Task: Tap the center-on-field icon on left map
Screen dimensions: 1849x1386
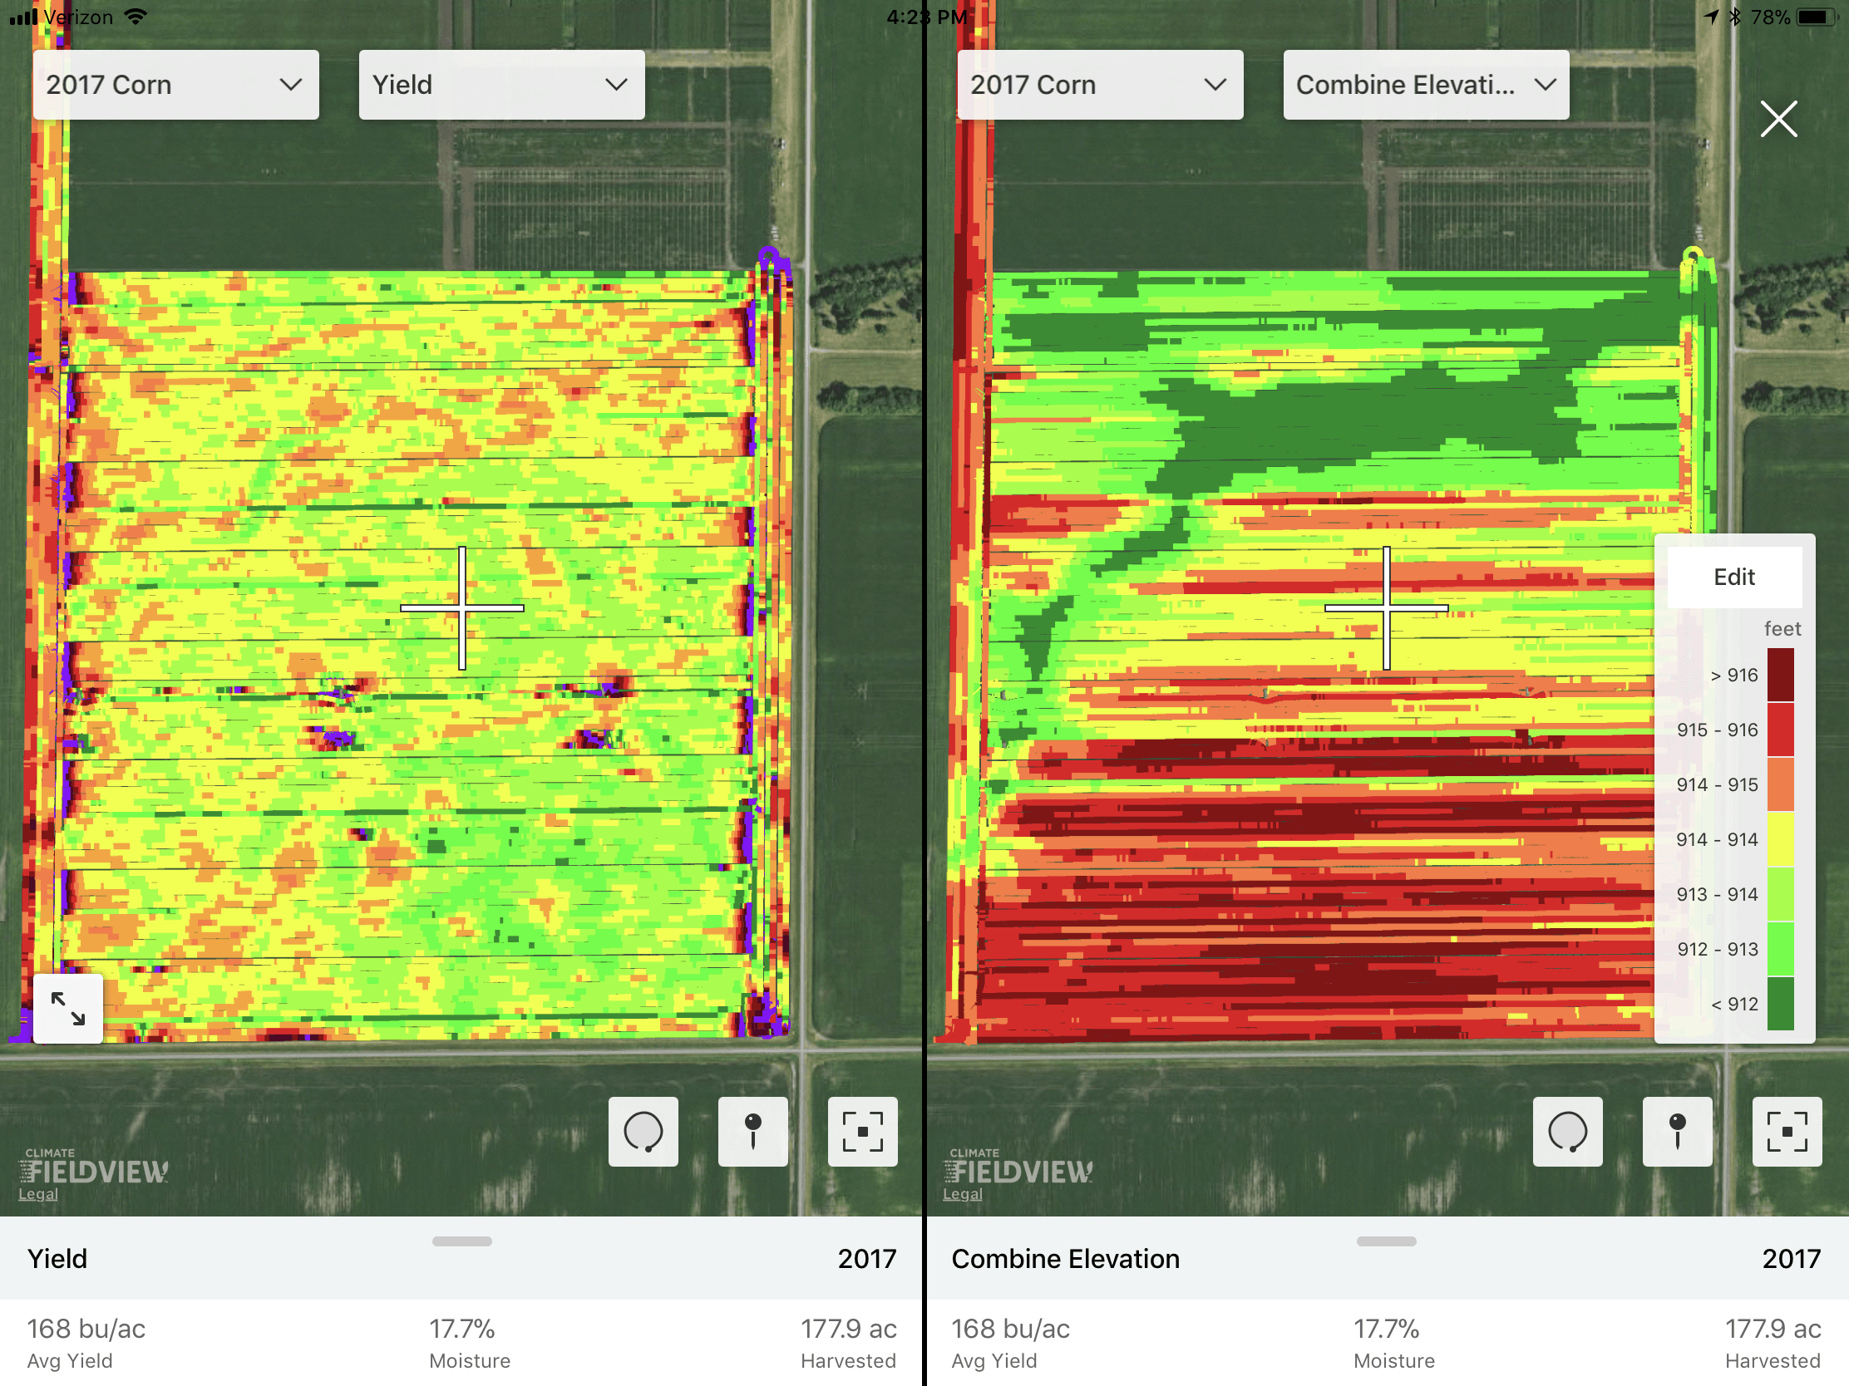Action: [x=862, y=1131]
